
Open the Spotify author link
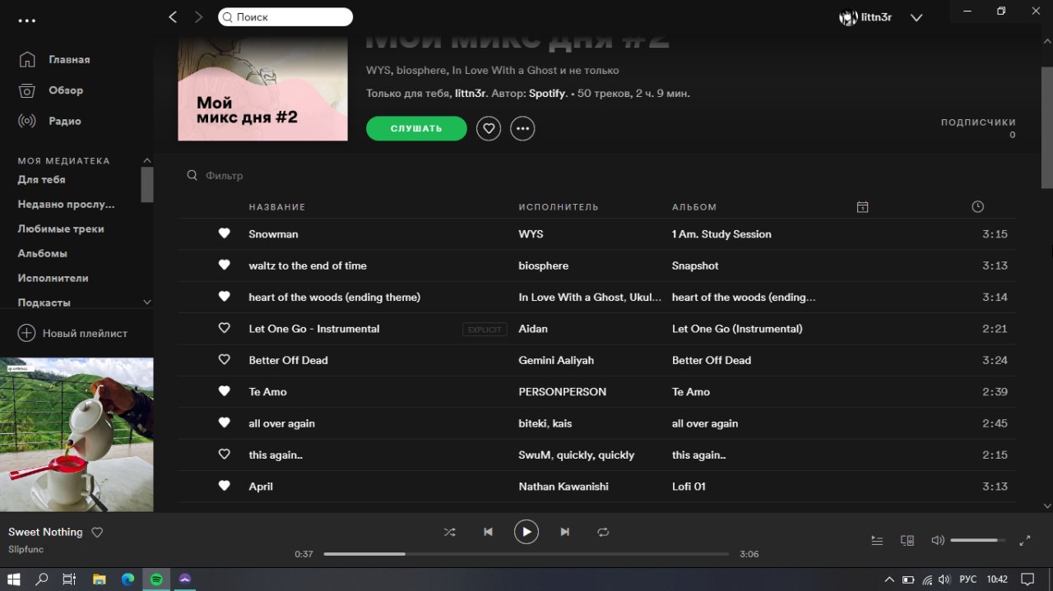(547, 94)
